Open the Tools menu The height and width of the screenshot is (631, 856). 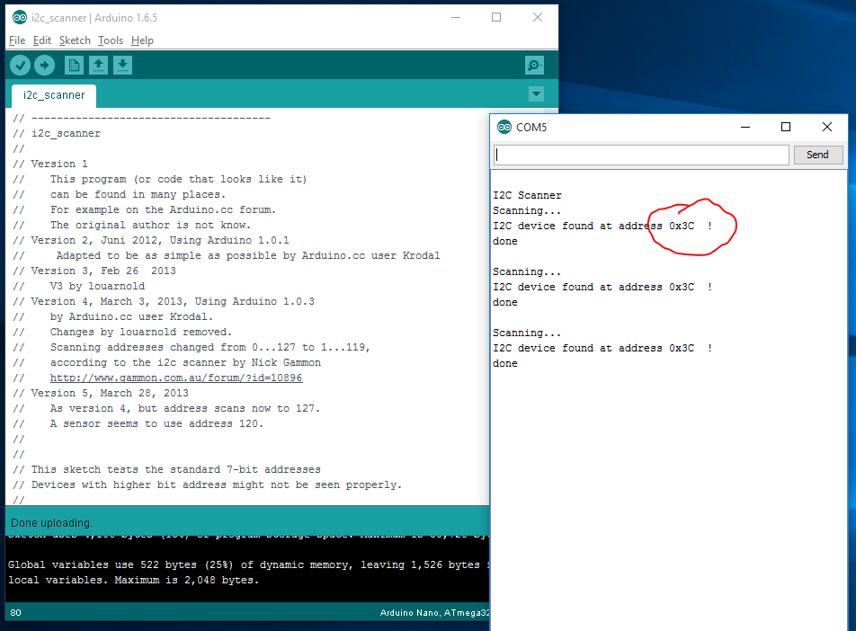pos(111,40)
